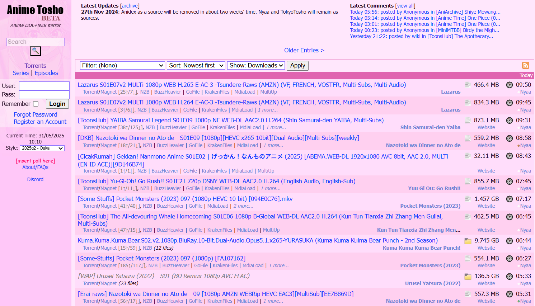Click clock icon next to 08:58

tap(510, 138)
